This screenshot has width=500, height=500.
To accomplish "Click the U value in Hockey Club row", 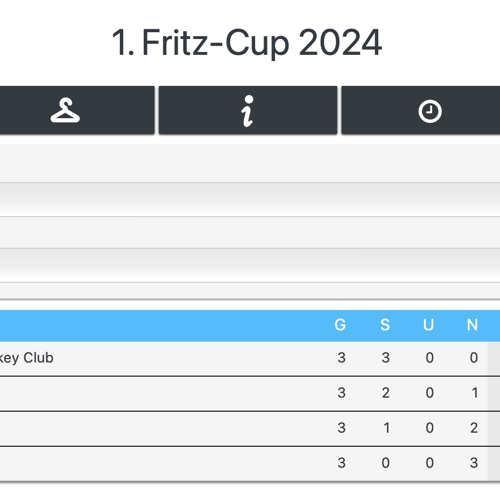I will pos(429,358).
